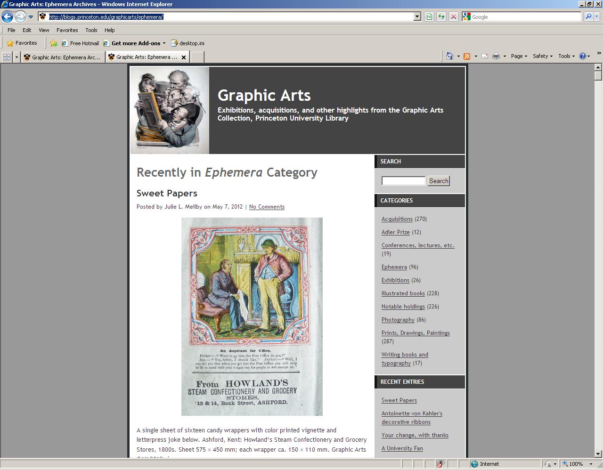
Task: Expand the tab list dropdown arrow
Action: pos(16,57)
